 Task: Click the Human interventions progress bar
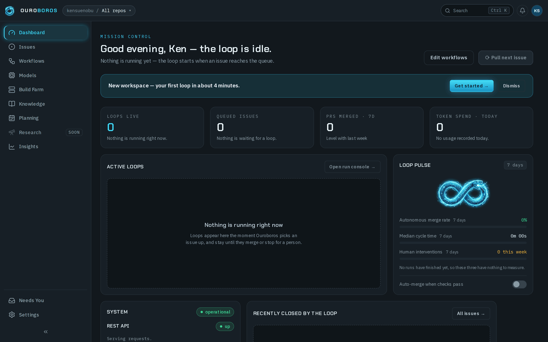[463, 259]
